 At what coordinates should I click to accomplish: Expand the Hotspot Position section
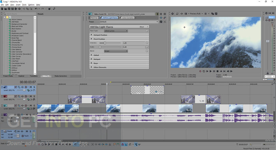coord(91,35)
